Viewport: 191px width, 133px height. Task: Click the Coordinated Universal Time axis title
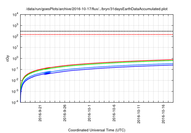[x=97, y=130]
